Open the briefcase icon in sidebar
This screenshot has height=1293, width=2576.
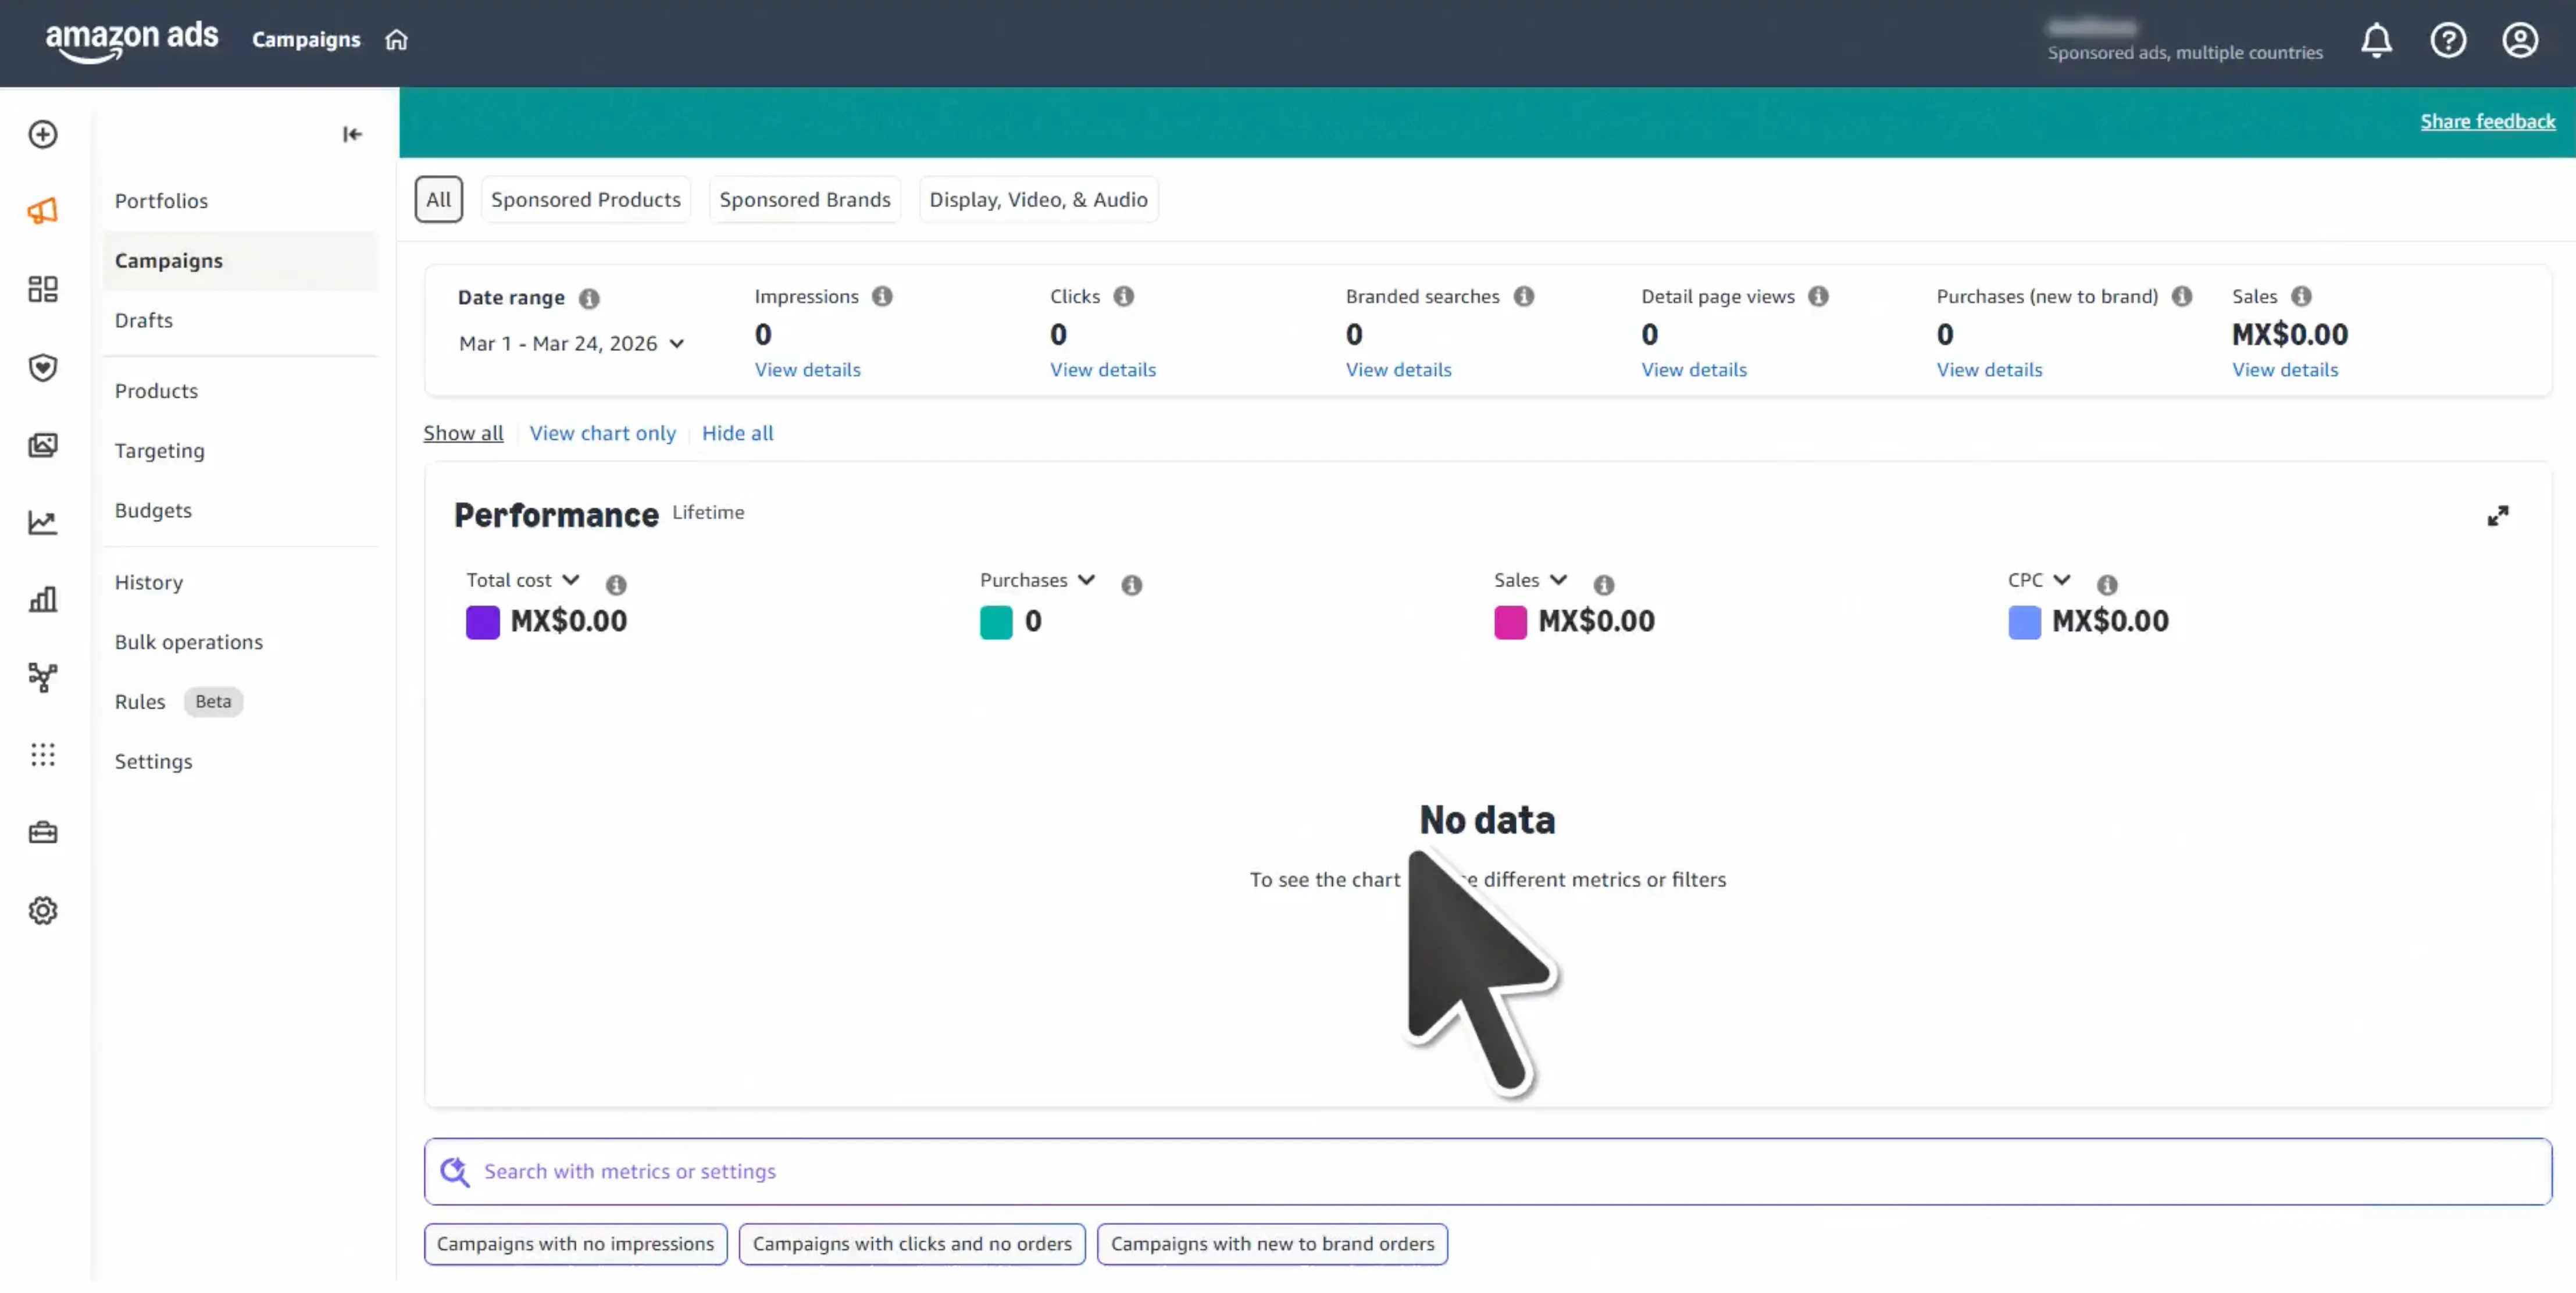(x=42, y=833)
